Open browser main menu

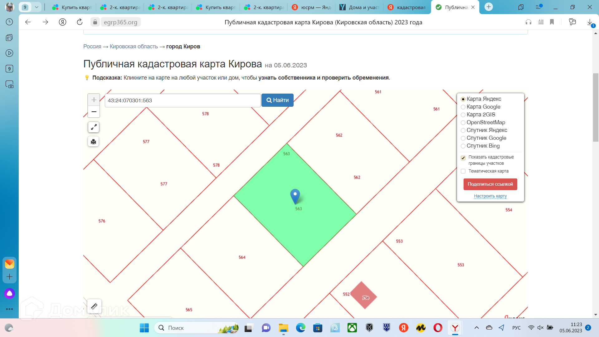click(x=539, y=7)
